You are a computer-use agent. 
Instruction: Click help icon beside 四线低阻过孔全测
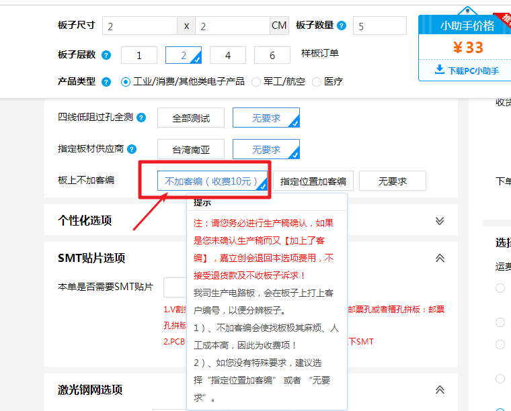point(141,118)
